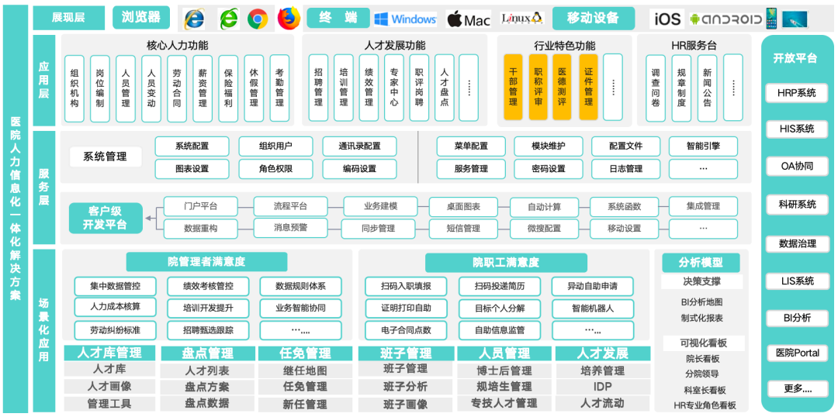This screenshot has height=417, width=838.
Task: Select the 日志管理 box
Action: pyautogui.click(x=626, y=169)
